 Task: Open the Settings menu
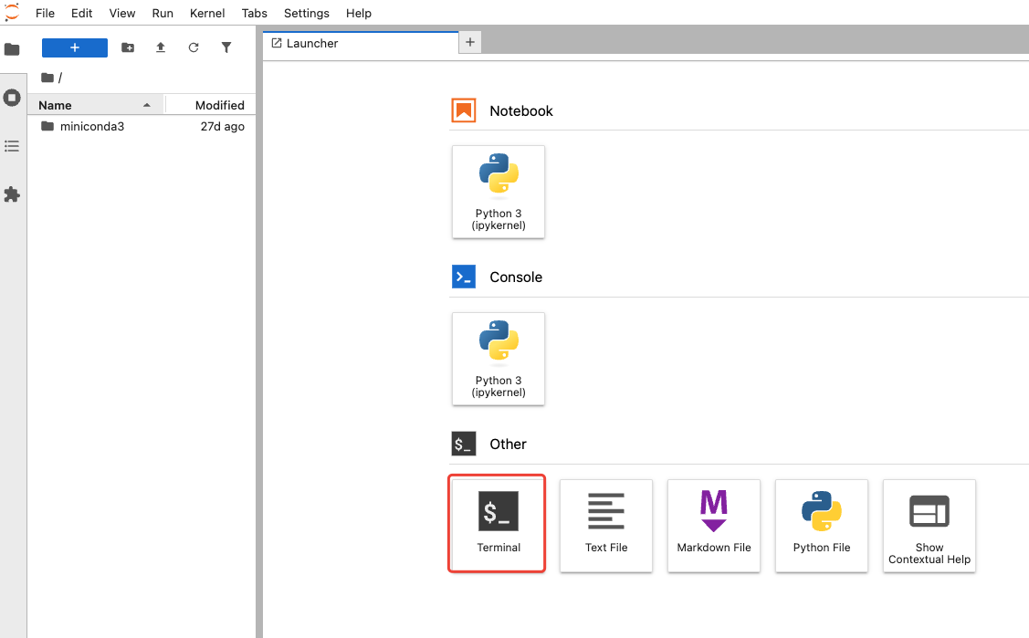[x=306, y=13]
